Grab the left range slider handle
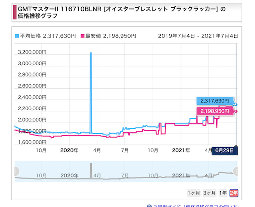 (x=17, y=171)
